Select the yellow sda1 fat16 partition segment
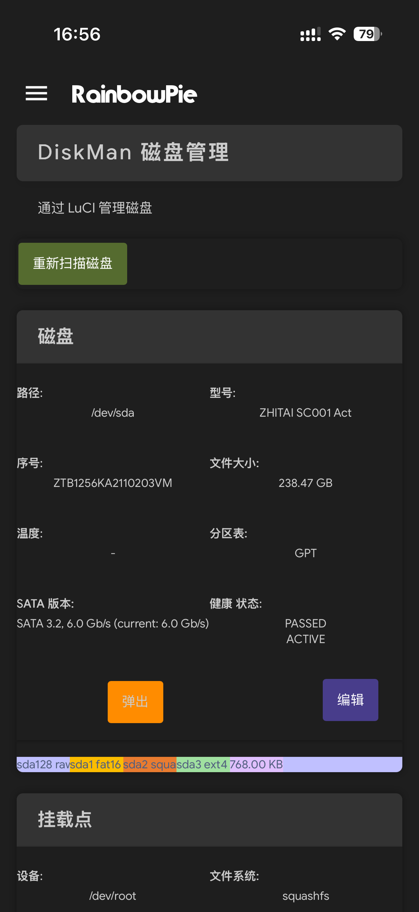 96,764
